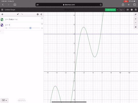Show all Safari tabs overview
This screenshot has height=103, width=138.
click(x=135, y=5)
